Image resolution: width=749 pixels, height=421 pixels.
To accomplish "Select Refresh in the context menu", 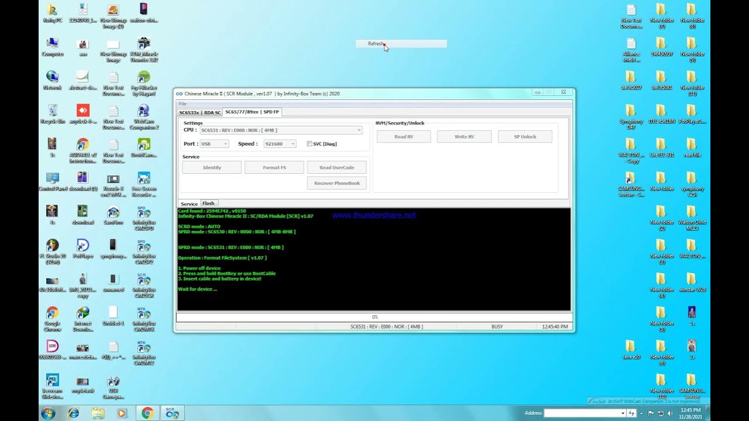I will click(401, 44).
